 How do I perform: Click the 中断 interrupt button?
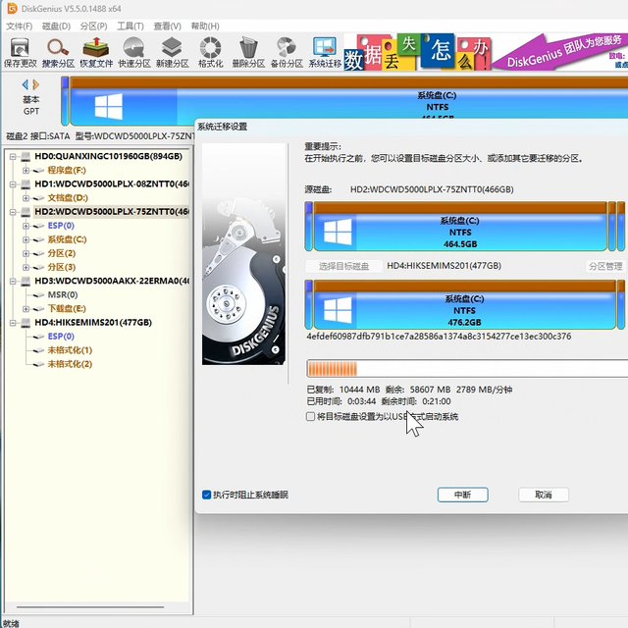tap(462, 495)
